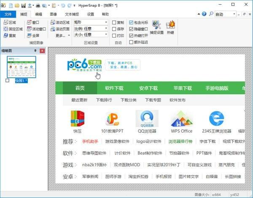Open the File menu button (文件)
Screen dimensions: 253x198
click(x=8, y=14)
